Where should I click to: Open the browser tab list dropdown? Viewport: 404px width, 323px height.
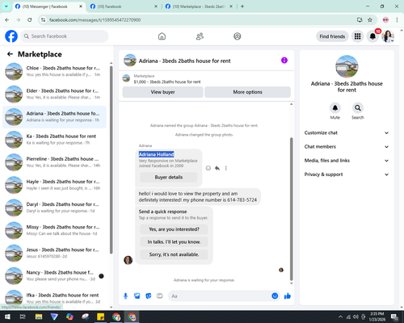(6, 6)
